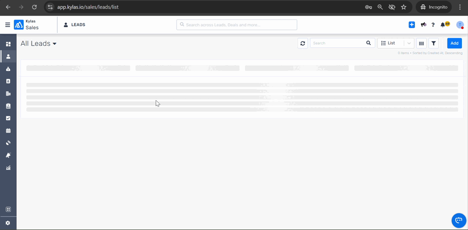The height and width of the screenshot is (230, 468).
Task: Open announcements megaphone icon
Action: [423, 25]
